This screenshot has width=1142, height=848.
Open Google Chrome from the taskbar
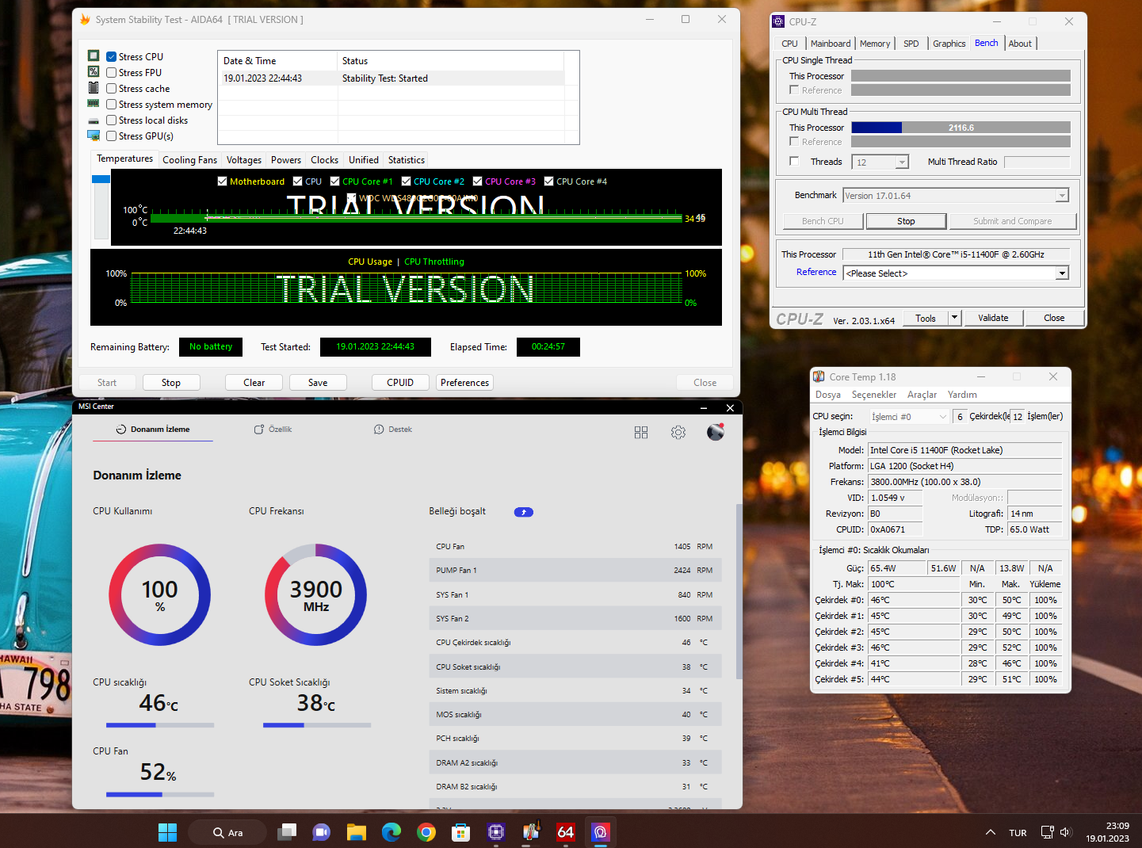coord(426,832)
